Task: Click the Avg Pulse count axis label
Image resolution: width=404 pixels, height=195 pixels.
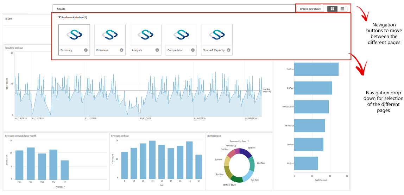Action: (x=321, y=180)
